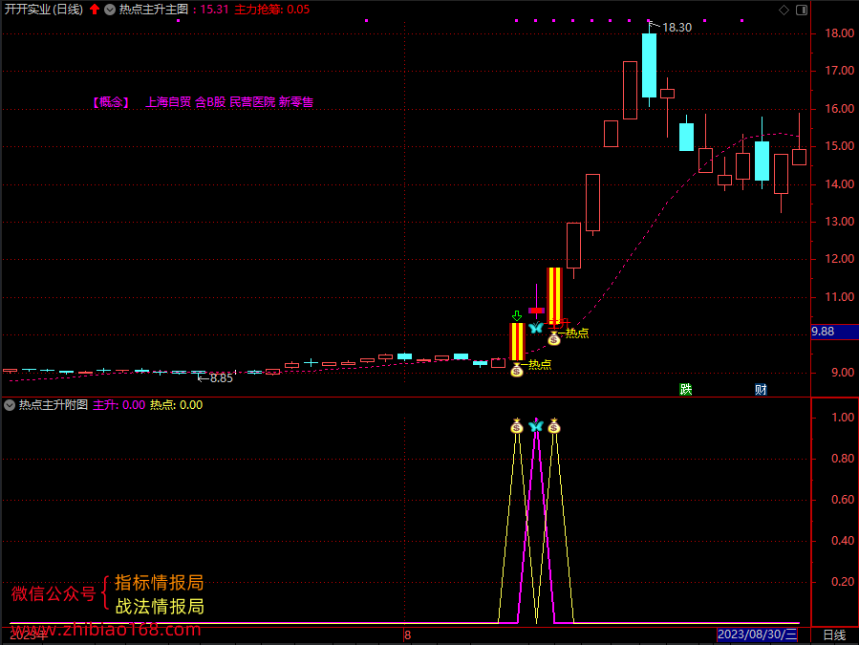The height and width of the screenshot is (645, 859).
Task: Click the 新零售 concept tag
Action: tap(296, 102)
